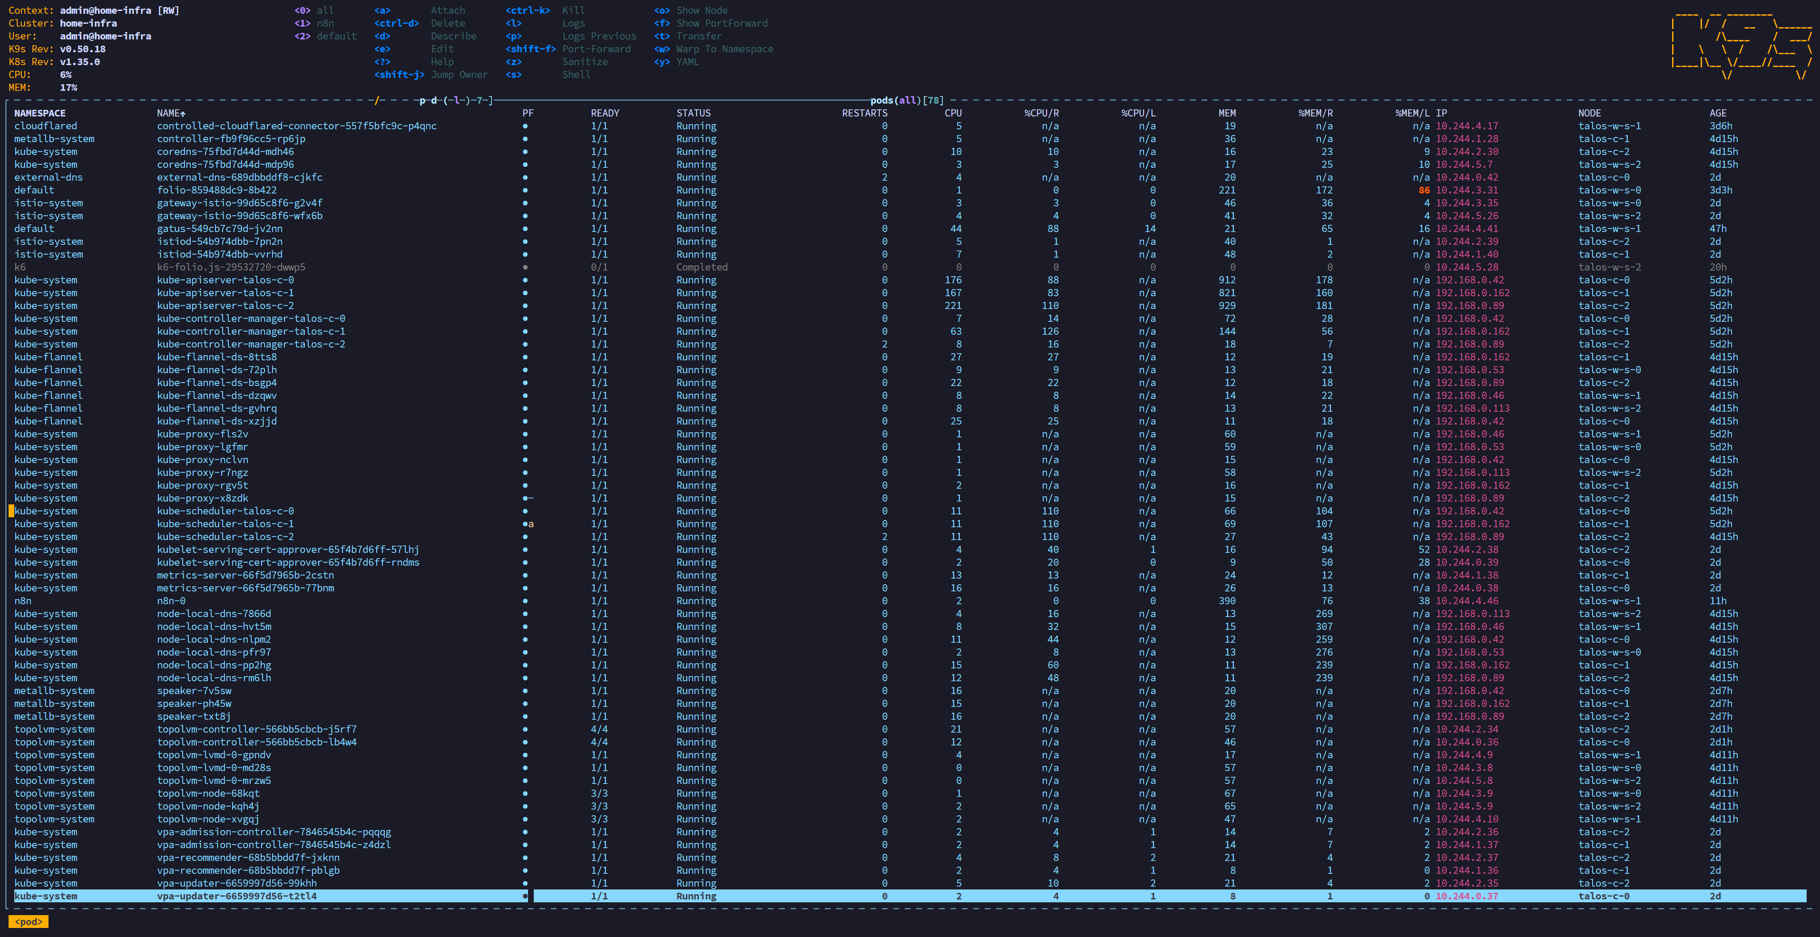The width and height of the screenshot is (1820, 937).
Task: Select the k6-folio.js-29532720-dwwp5 completed pod row
Action: tap(910, 267)
